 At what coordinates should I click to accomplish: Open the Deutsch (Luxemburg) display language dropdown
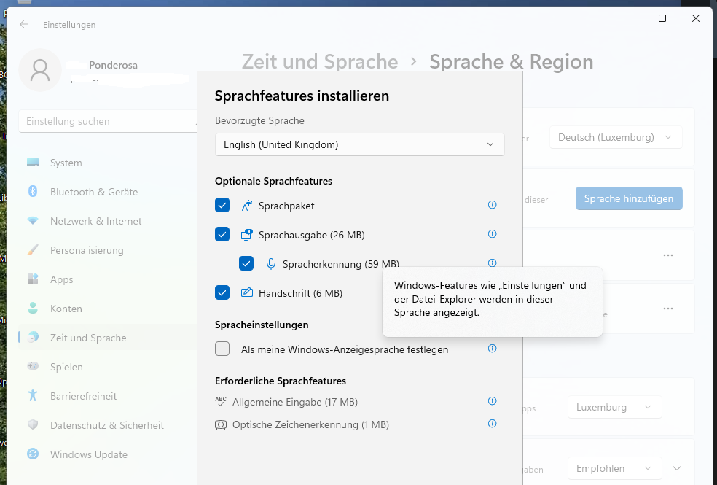point(615,137)
